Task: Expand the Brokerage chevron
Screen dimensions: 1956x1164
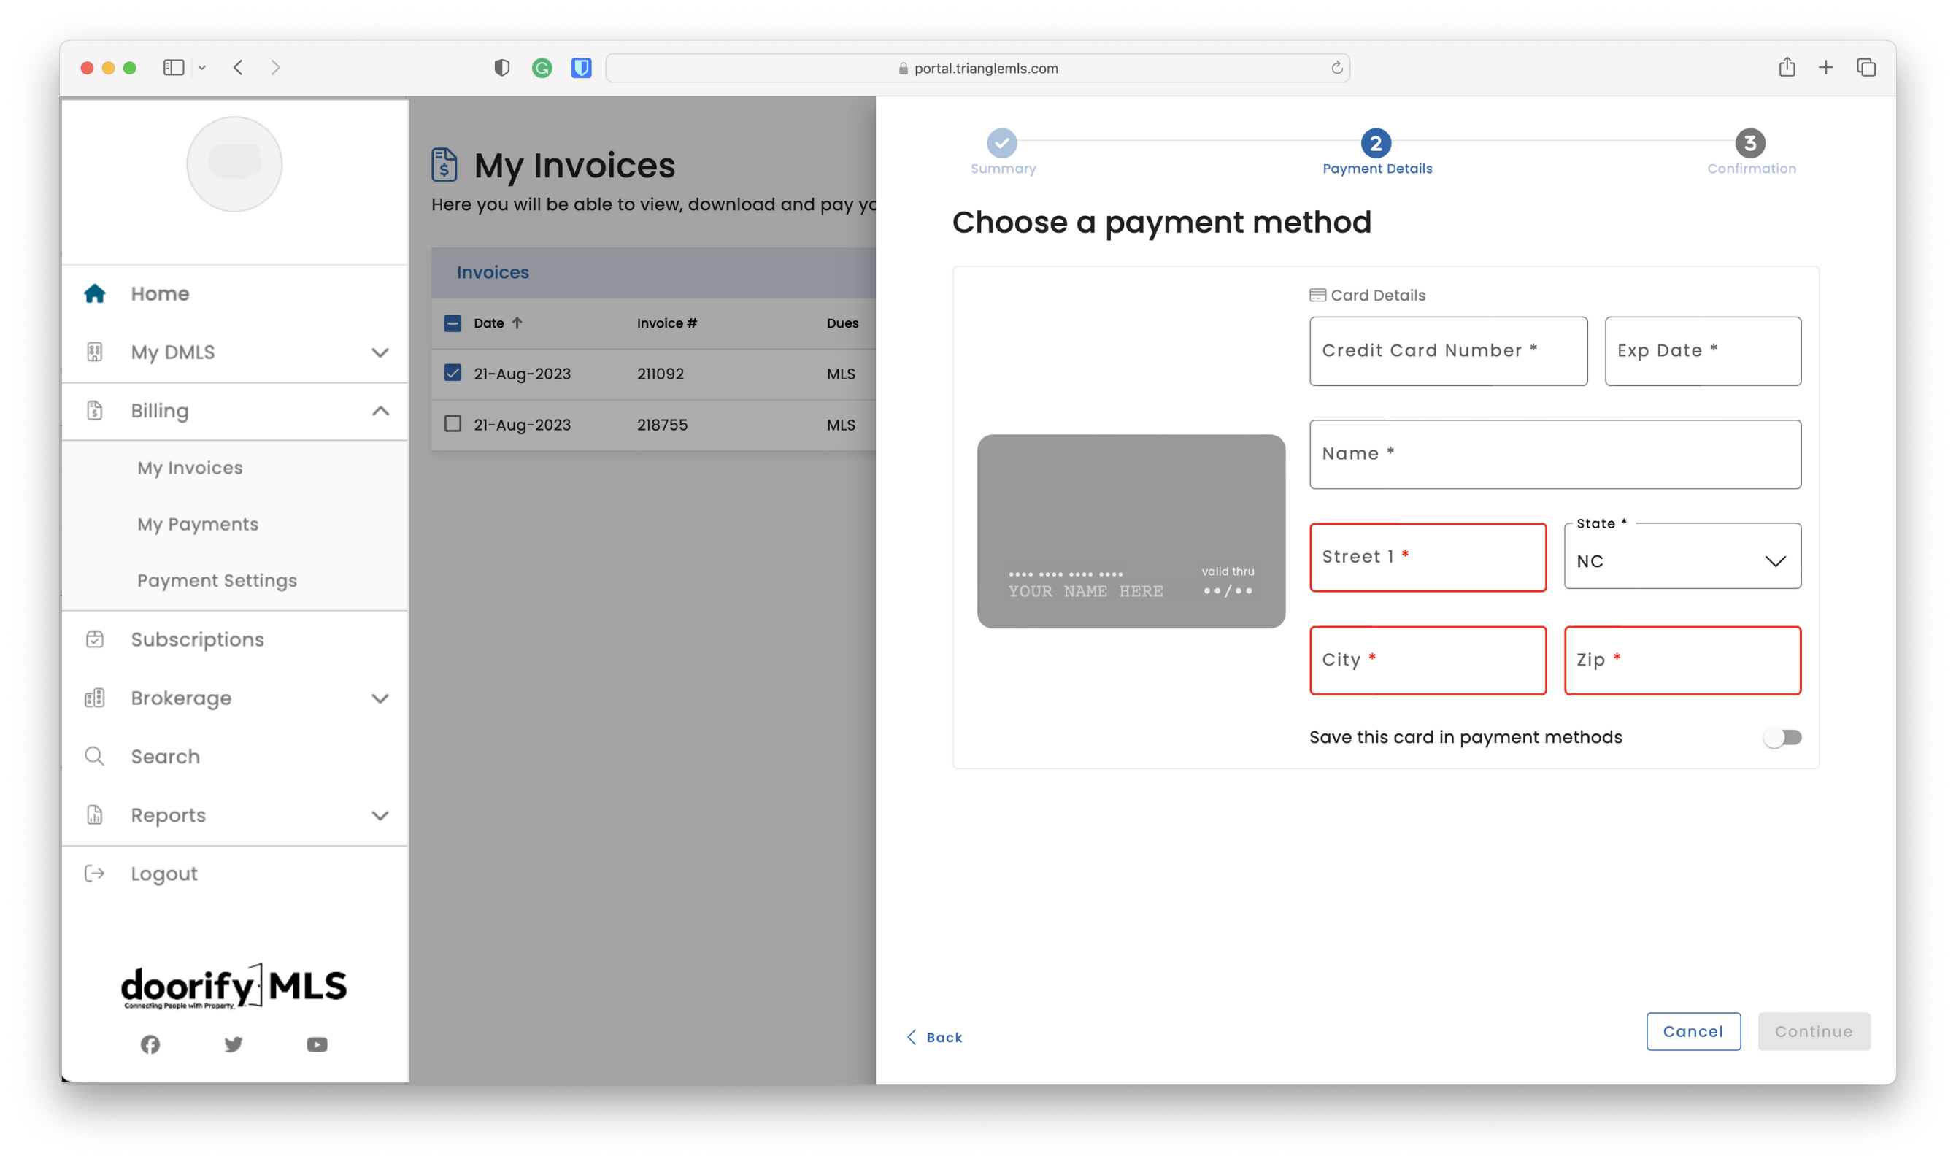Action: pyautogui.click(x=380, y=698)
